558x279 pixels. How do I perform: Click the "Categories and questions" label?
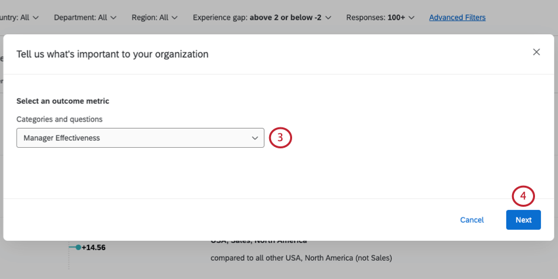[x=59, y=119]
